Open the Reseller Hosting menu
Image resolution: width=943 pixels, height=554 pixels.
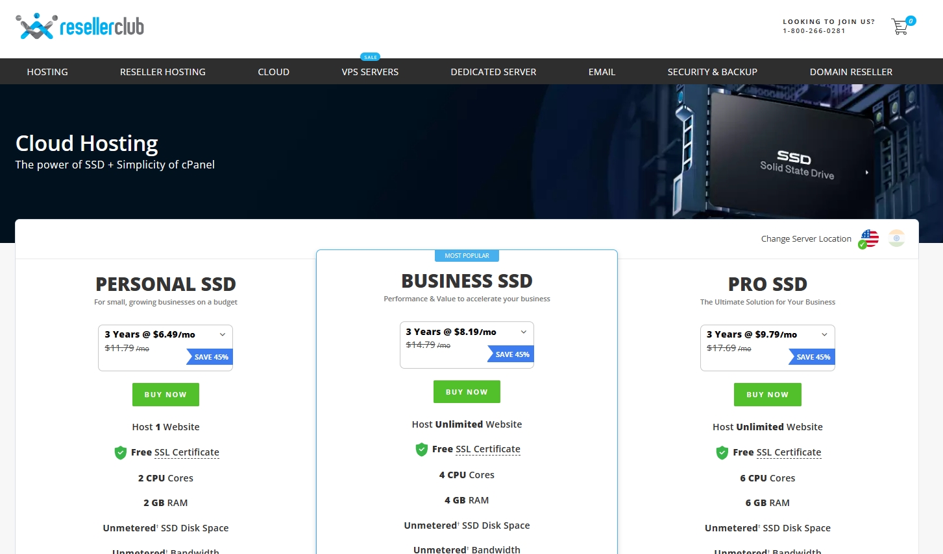coord(163,72)
